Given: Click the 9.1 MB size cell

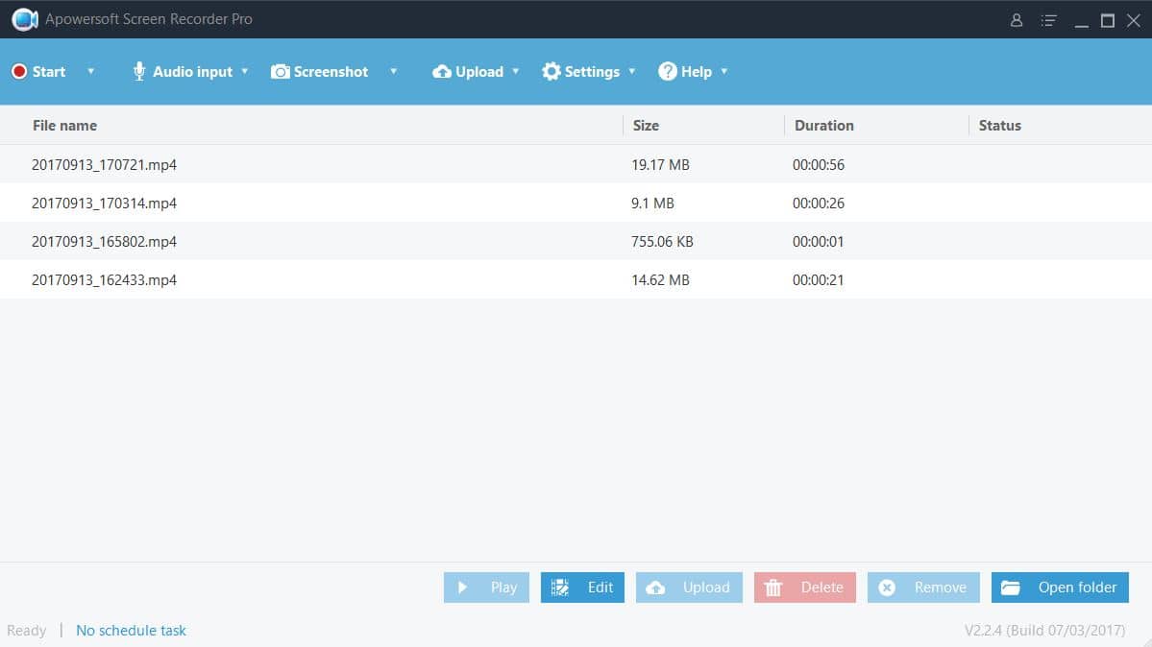Looking at the screenshot, I should (x=652, y=203).
